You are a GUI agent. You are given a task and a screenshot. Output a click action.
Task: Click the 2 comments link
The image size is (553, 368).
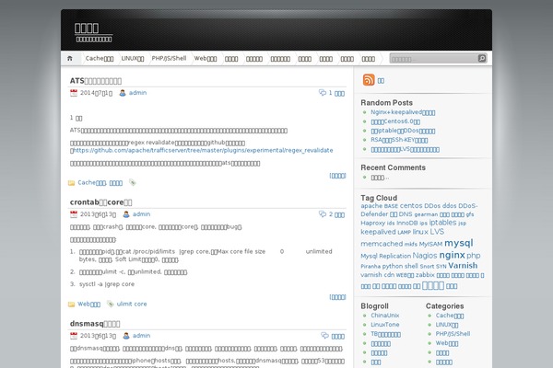[336, 214]
